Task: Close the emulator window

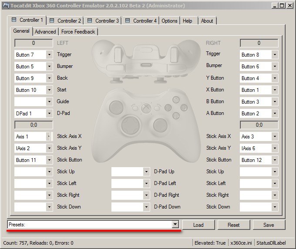Action: pyautogui.click(x=290, y=6)
